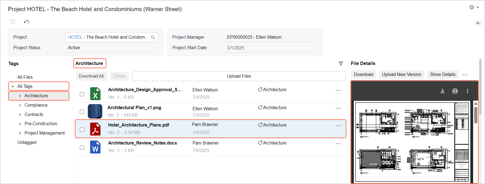Viewport: 485px width, 184px height.
Task: Expand the Compliance tag chevron
Action: click(x=20, y=105)
